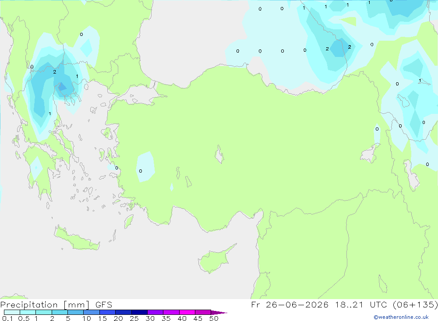Click the 30–35 mm violet legend swatch
This screenshot has width=438, height=321.
point(155,312)
